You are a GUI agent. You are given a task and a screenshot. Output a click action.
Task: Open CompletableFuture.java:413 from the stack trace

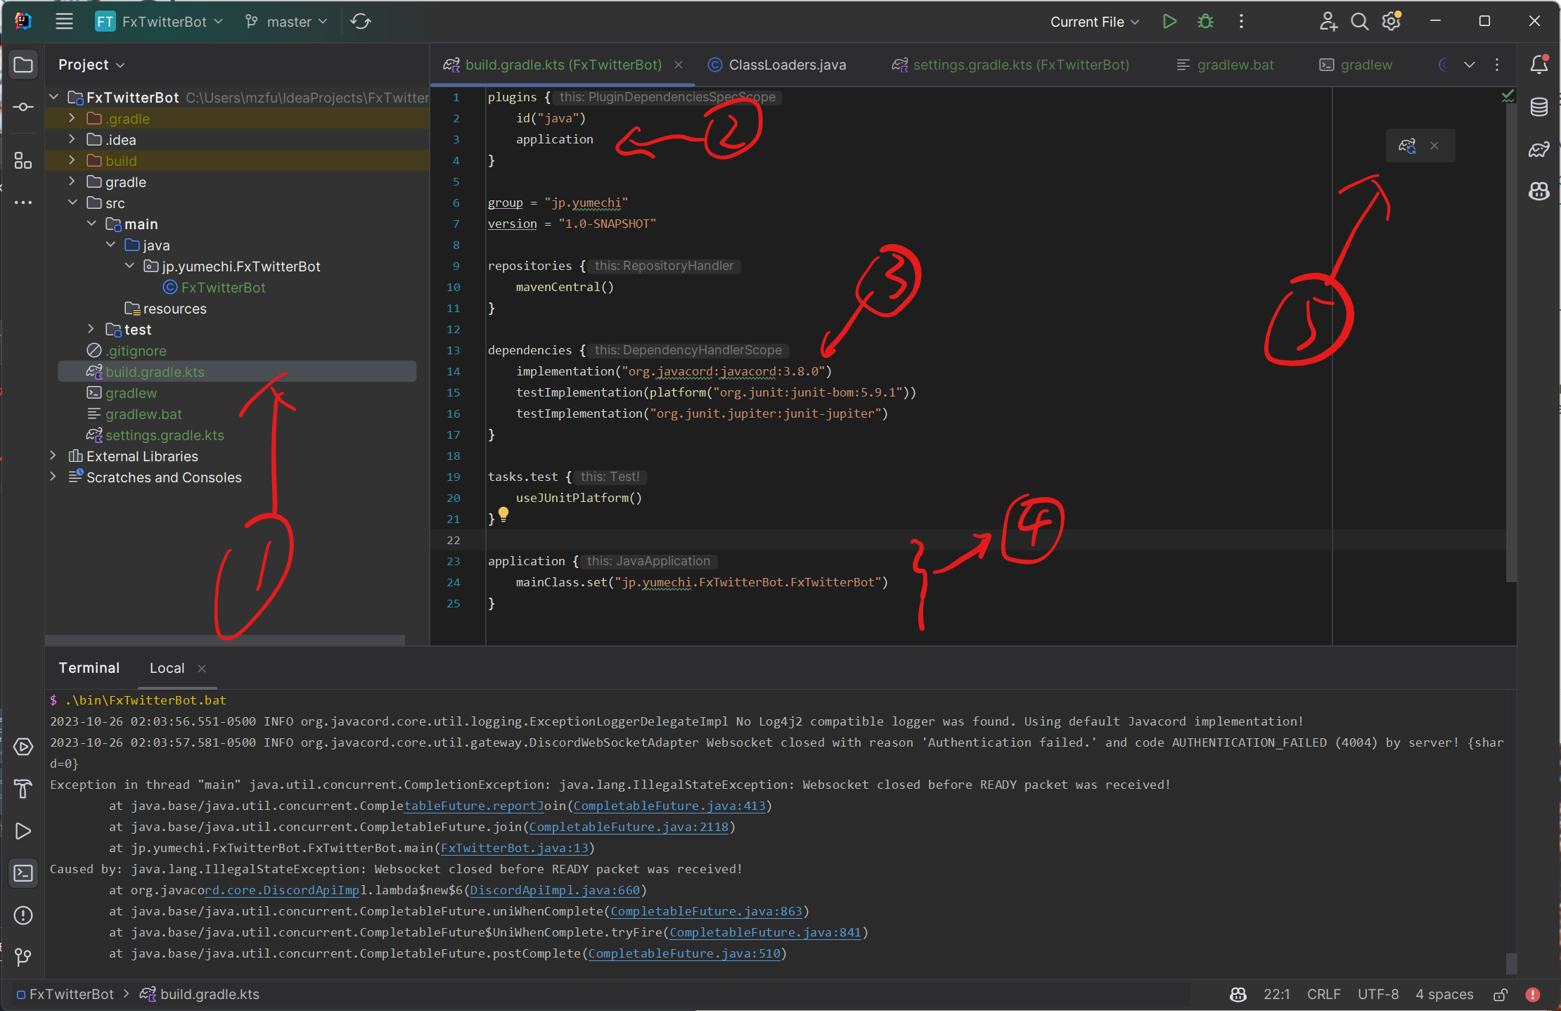click(669, 806)
